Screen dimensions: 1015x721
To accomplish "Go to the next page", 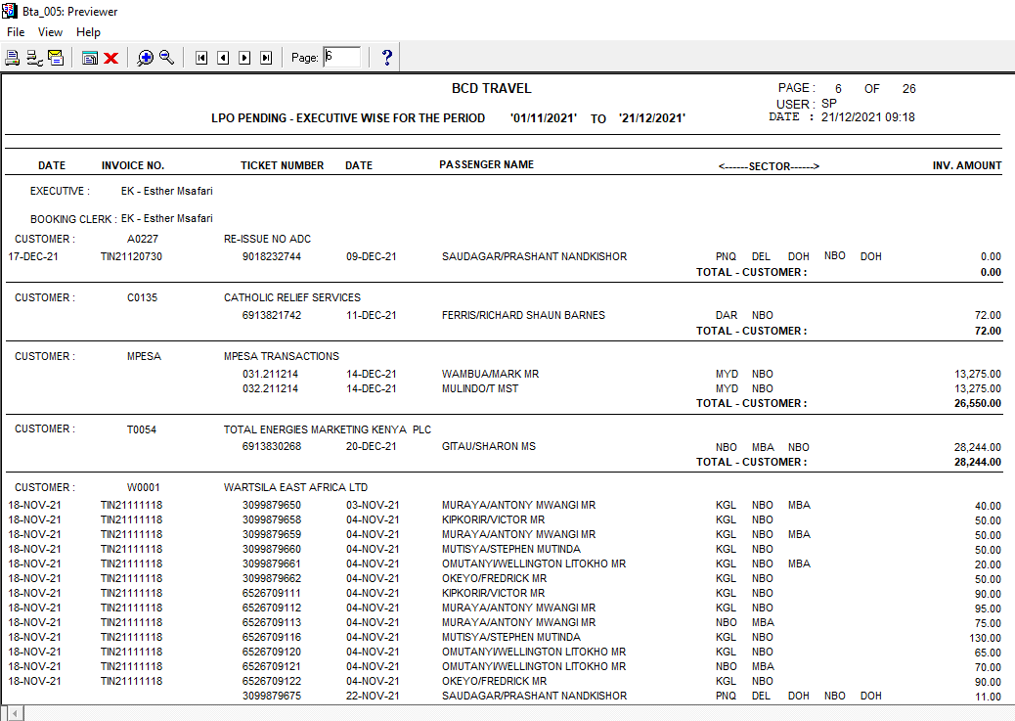I will tap(244, 58).
